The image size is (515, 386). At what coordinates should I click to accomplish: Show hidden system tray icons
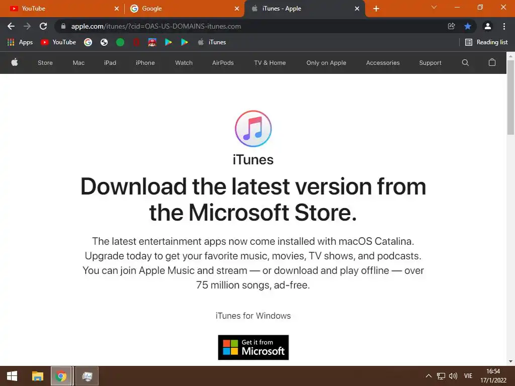pyautogui.click(x=428, y=376)
